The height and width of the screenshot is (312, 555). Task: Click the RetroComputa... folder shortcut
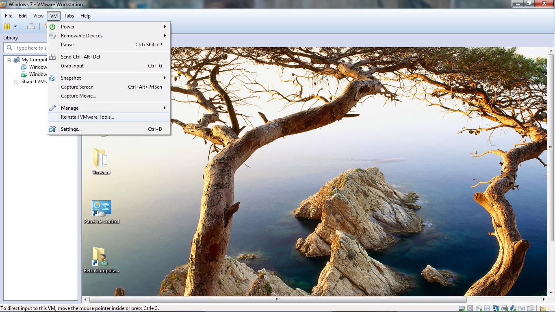pyautogui.click(x=101, y=260)
